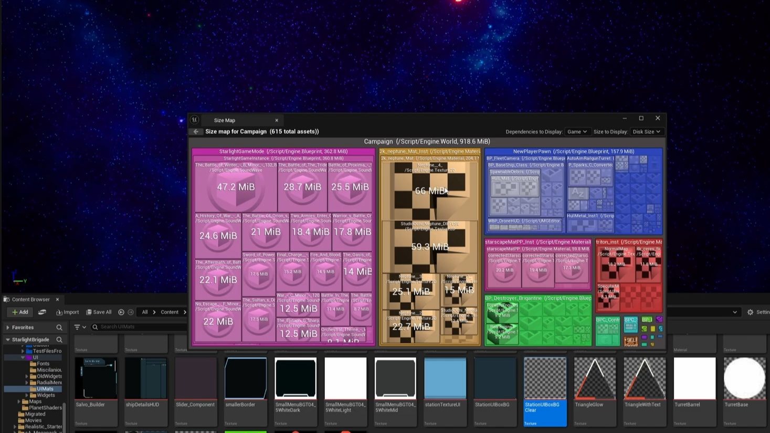Screen dimensions: 770x433
Task: Click the NewPlayerPawn blueprint header
Action: [x=573, y=152]
